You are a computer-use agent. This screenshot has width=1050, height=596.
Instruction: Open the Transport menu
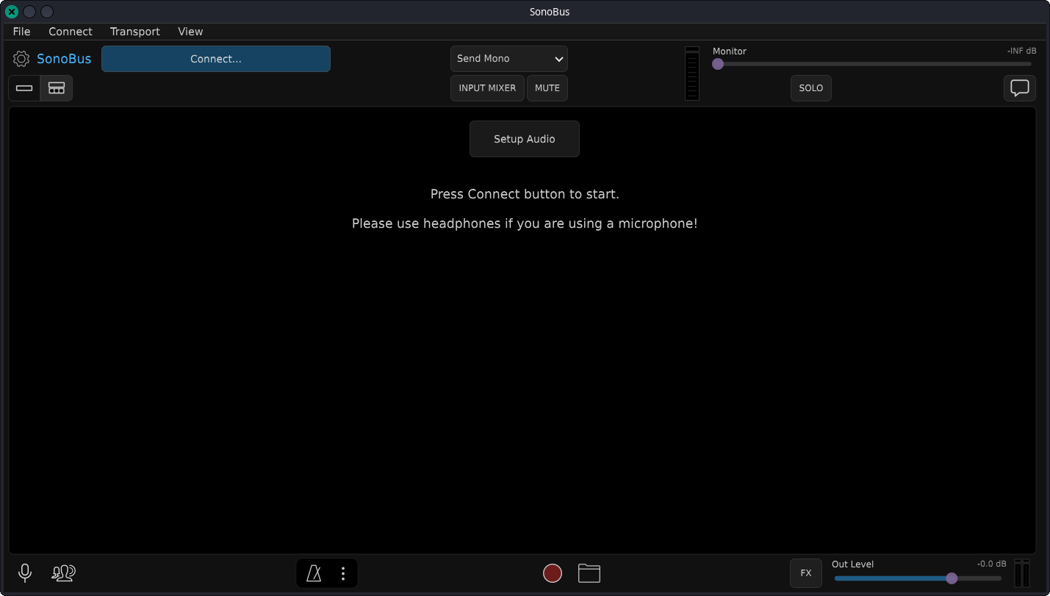click(x=135, y=32)
